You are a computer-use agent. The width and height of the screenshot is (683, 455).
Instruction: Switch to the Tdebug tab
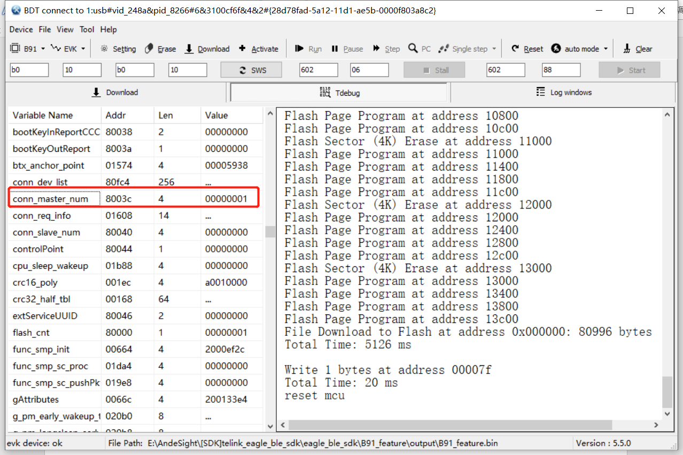339,92
